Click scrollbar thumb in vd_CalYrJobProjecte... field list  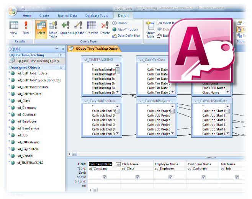pos(173,111)
